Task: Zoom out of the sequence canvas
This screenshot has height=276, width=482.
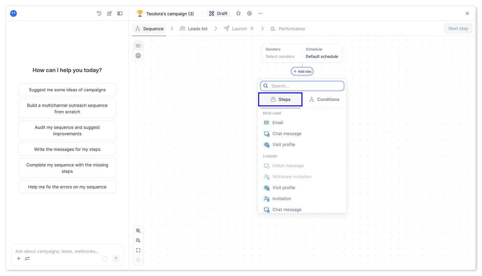Action: click(138, 241)
